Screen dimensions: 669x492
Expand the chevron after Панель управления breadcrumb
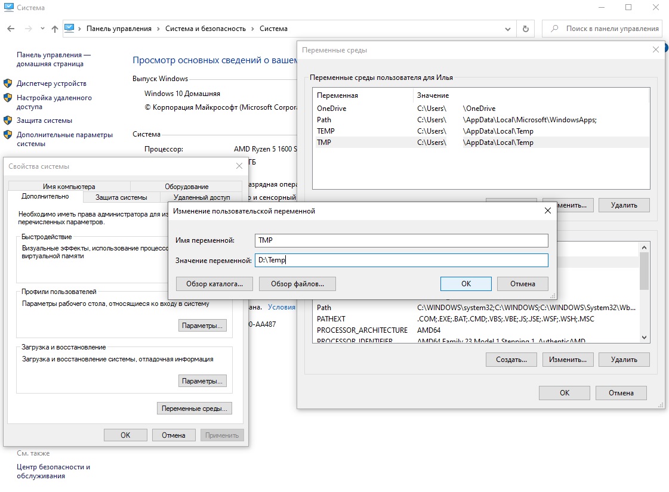pyautogui.click(x=158, y=29)
